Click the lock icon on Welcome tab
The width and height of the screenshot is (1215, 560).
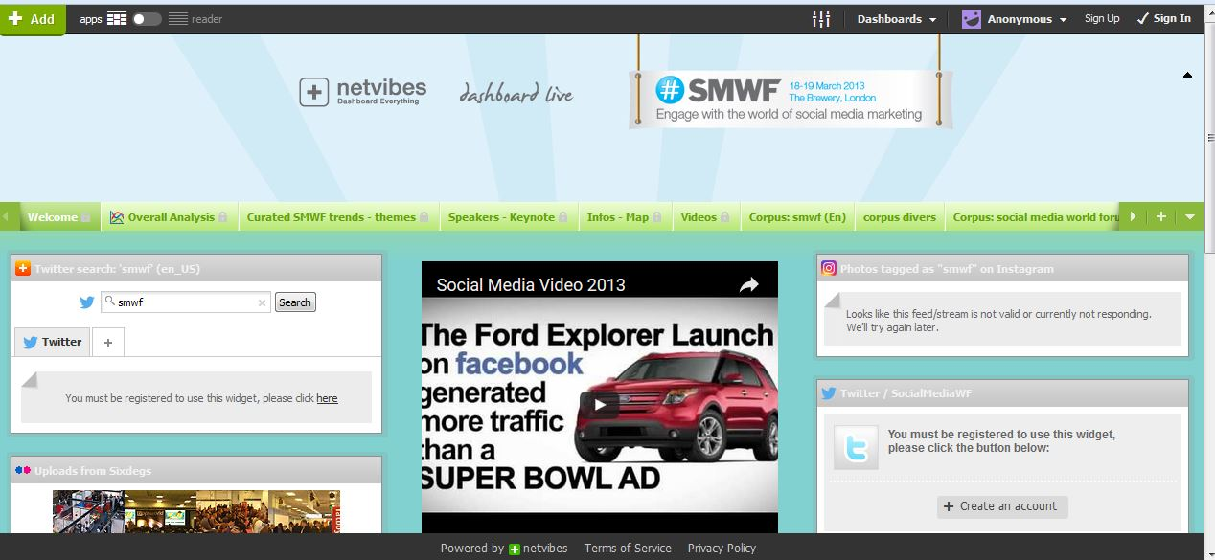tap(86, 217)
